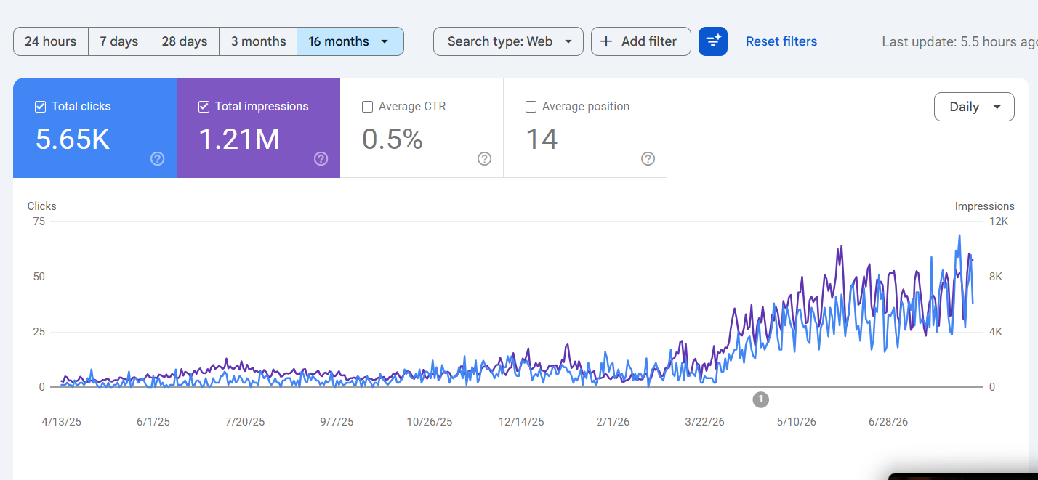Click help icon on Average position card
Viewport: 1038px width, 480px height.
point(648,158)
